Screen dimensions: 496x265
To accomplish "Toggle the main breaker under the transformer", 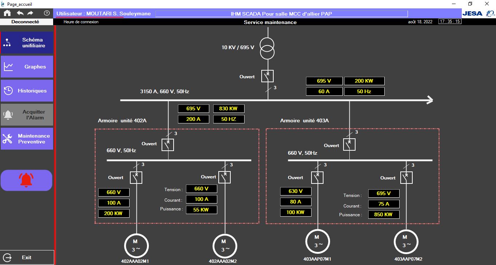I will tap(267, 76).
